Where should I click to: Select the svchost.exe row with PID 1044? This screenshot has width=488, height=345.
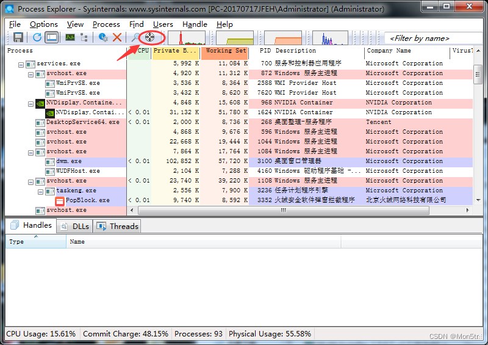[239, 142]
